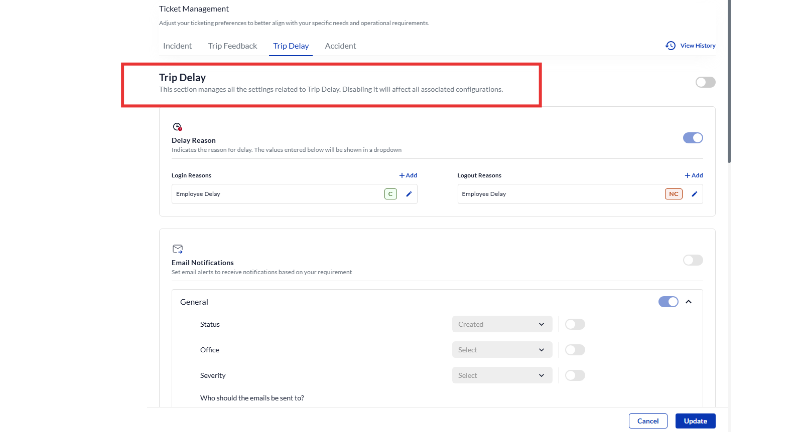Enable the Office row toggle
The height and width of the screenshot is (432, 800).
click(x=575, y=350)
